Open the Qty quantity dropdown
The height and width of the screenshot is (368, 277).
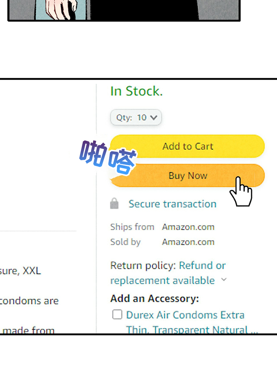click(x=136, y=118)
